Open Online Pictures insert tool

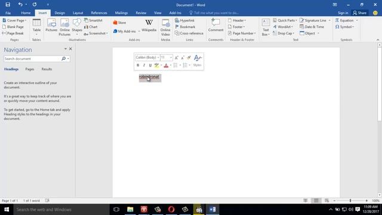click(64, 27)
